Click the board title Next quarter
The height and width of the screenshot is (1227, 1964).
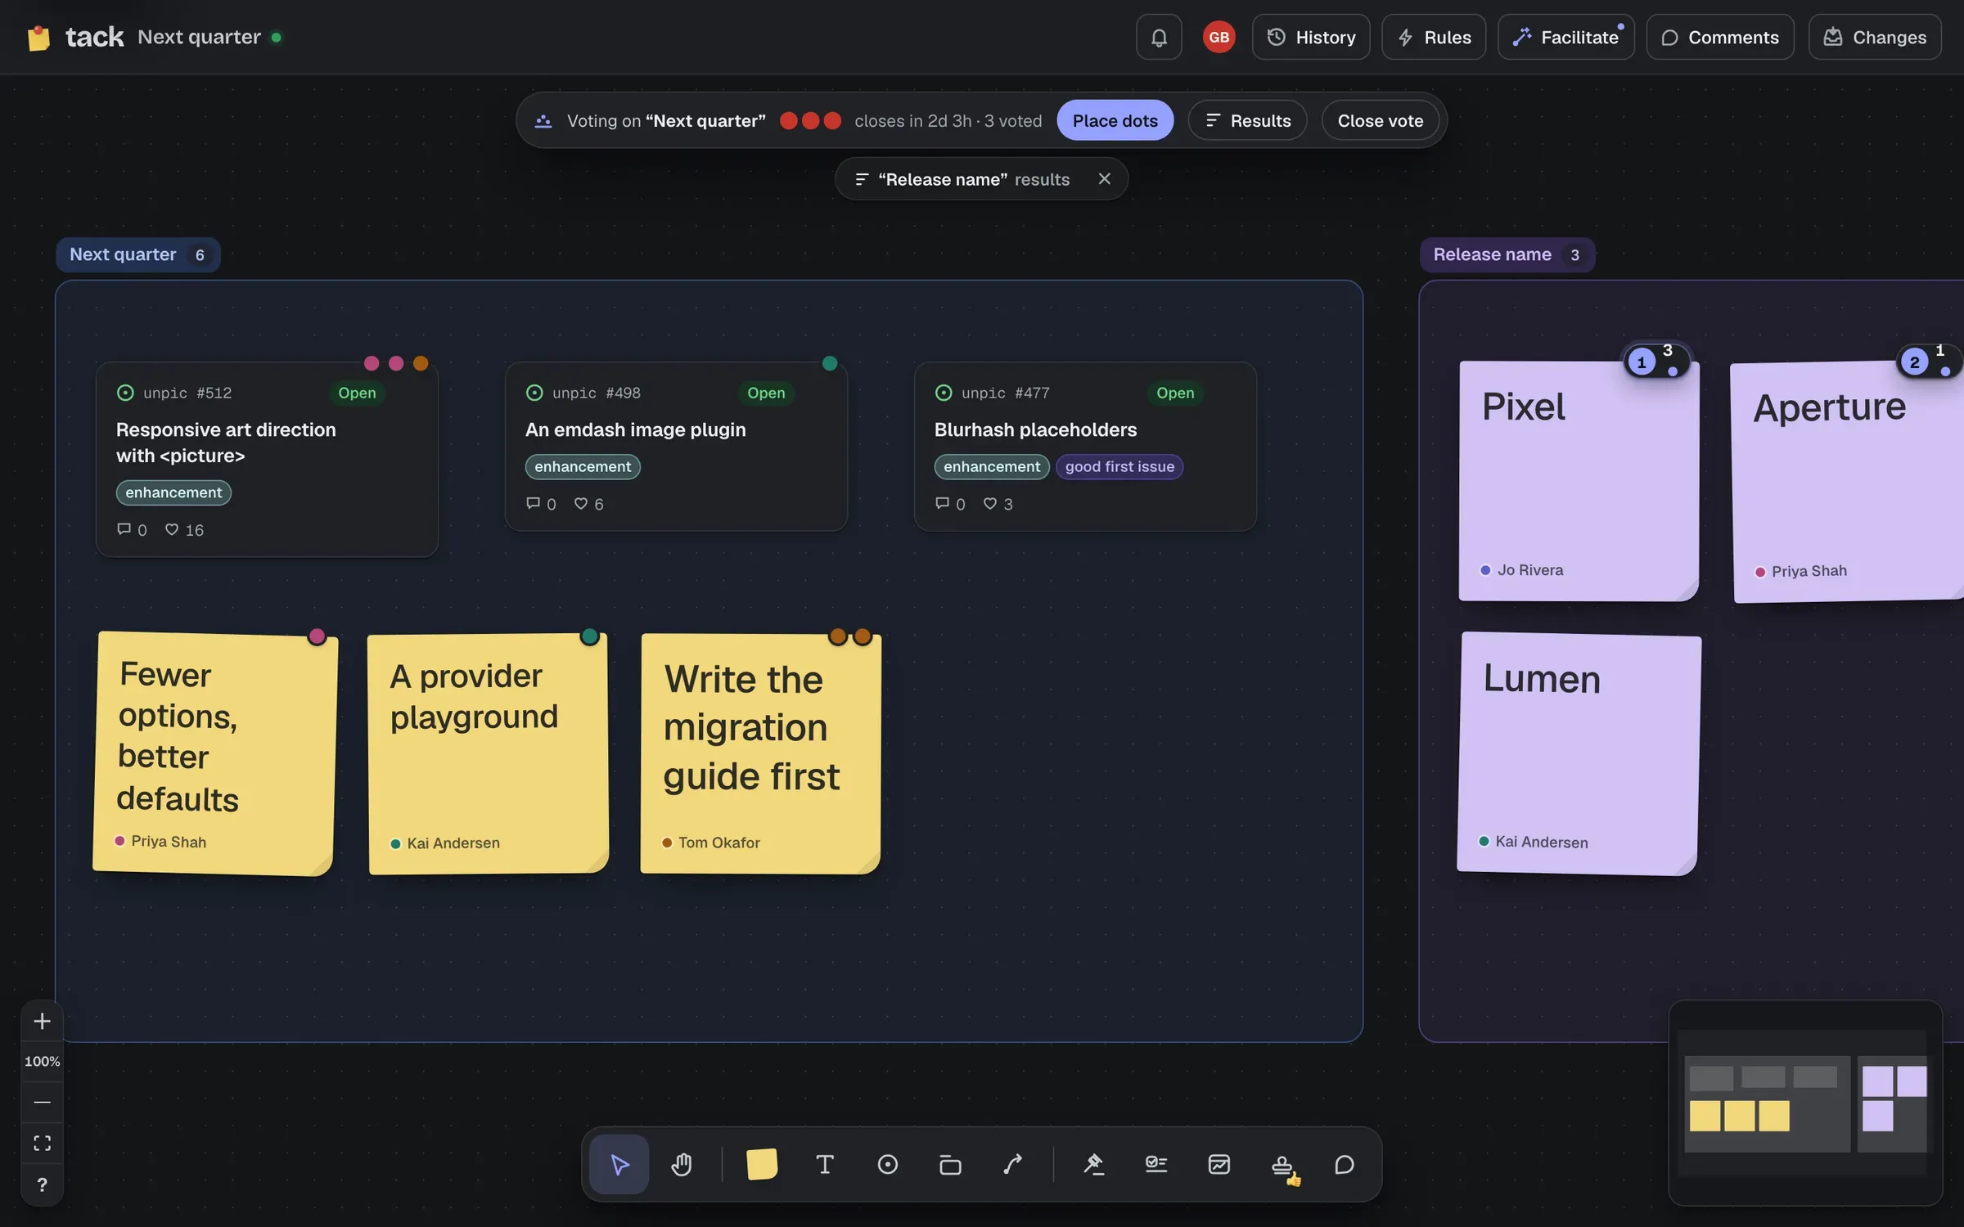(x=199, y=37)
